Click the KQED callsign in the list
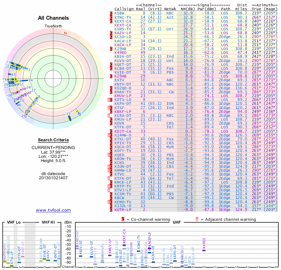This screenshot has width=281, height=270. click(x=120, y=155)
